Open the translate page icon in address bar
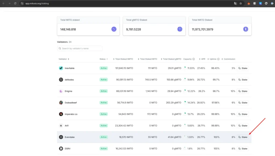Image resolution: width=275 pixels, height=156 pixels. tap(235, 3)
